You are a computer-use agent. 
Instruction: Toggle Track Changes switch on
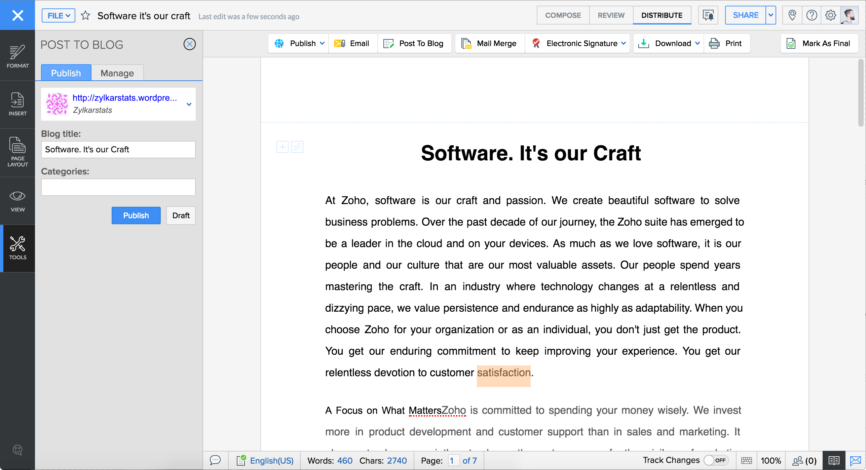(x=716, y=460)
